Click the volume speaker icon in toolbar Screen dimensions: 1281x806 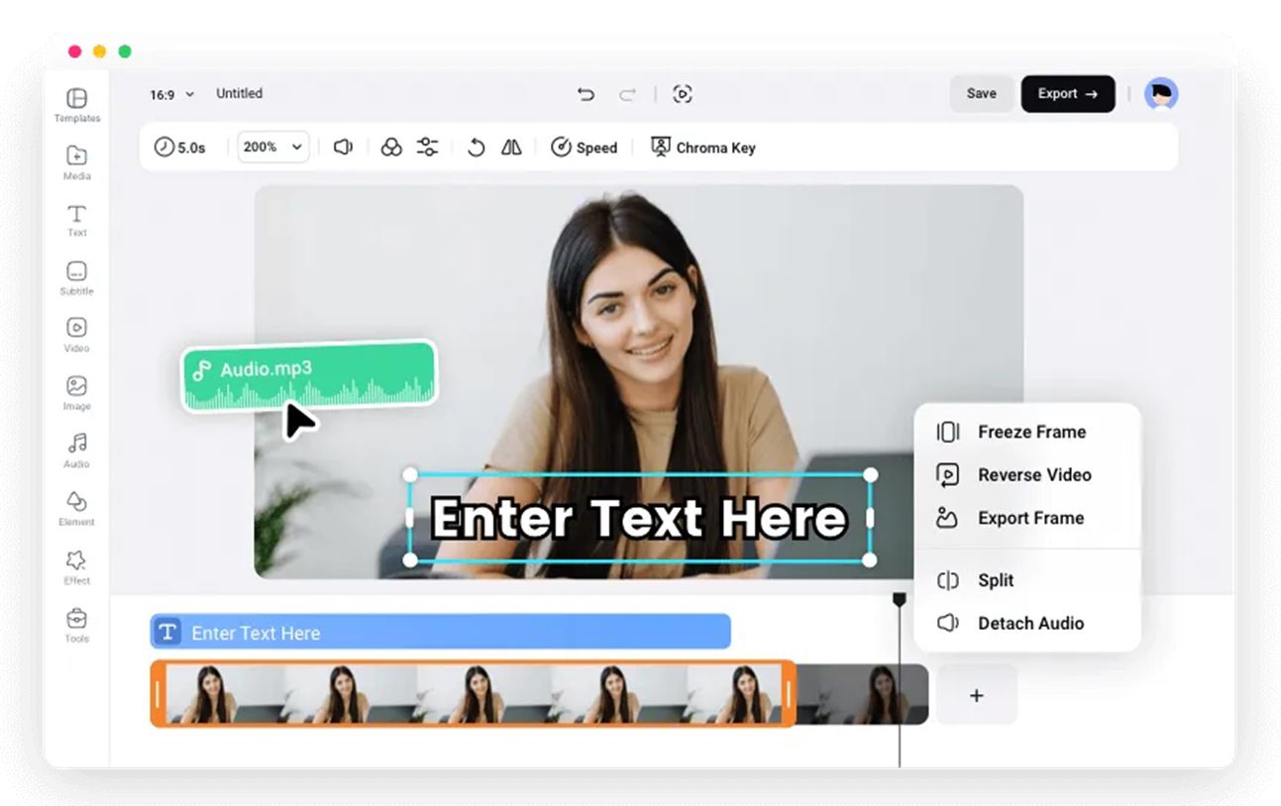(343, 148)
